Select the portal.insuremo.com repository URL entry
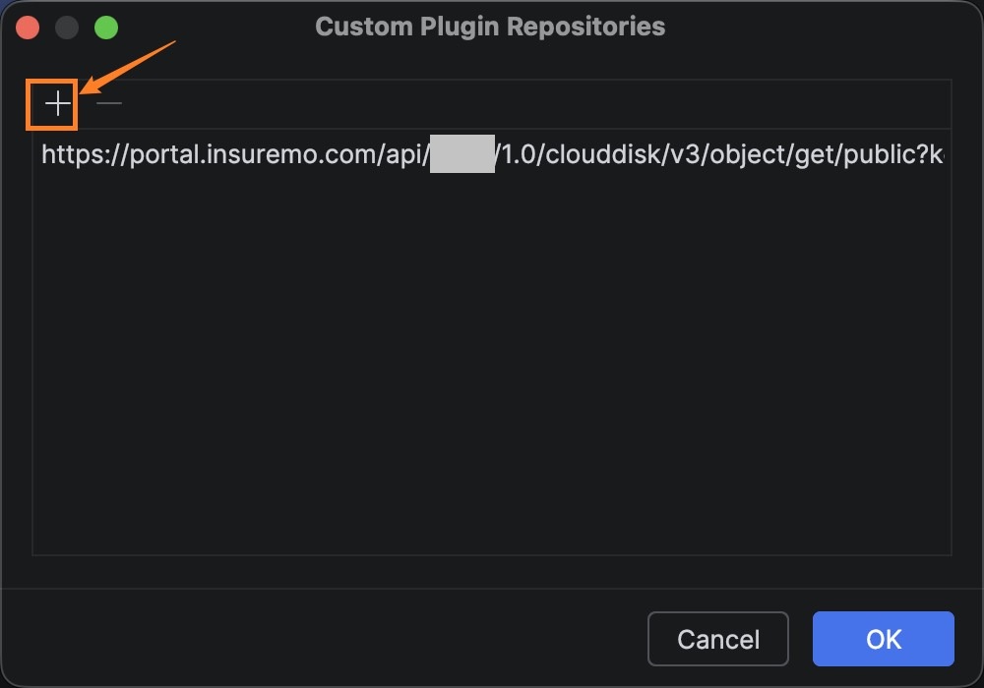 tap(492, 154)
